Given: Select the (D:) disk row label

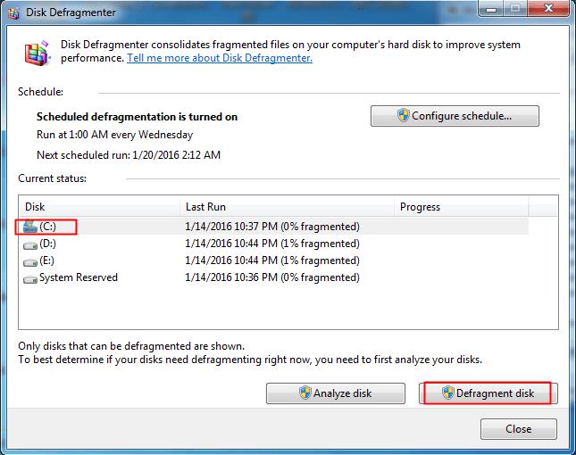Looking at the screenshot, I should (x=47, y=244).
